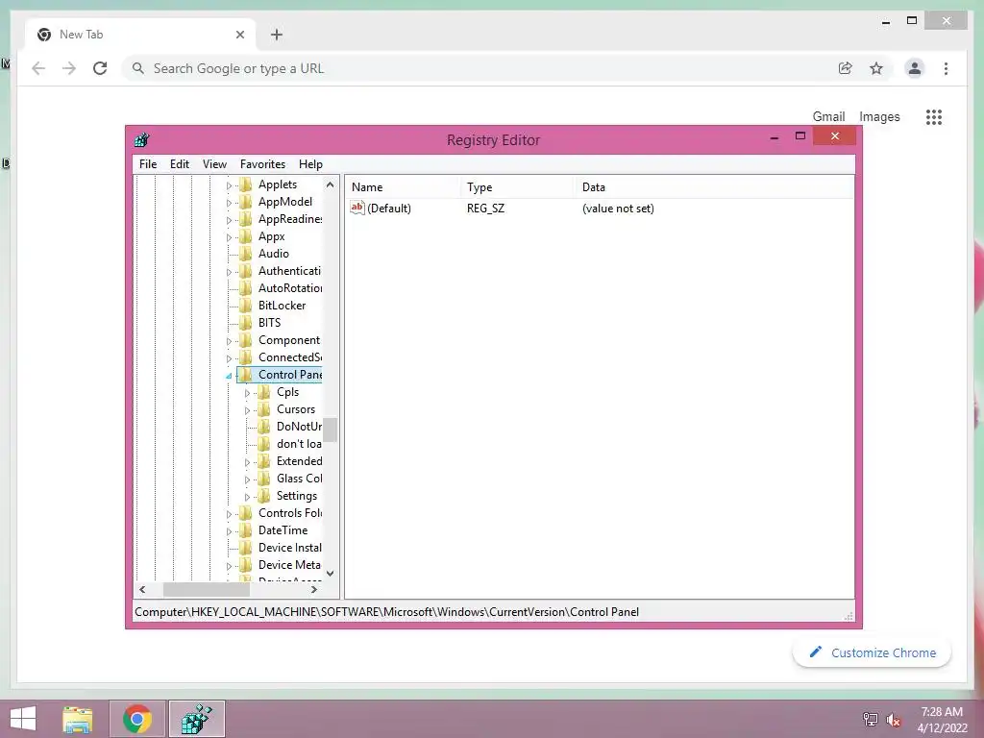Click the BITS folder icon
The width and height of the screenshot is (984, 738).
click(x=246, y=323)
